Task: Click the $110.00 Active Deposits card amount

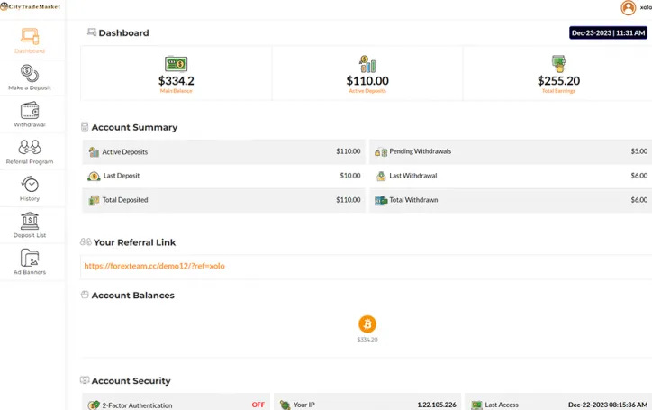Action: pos(367,81)
